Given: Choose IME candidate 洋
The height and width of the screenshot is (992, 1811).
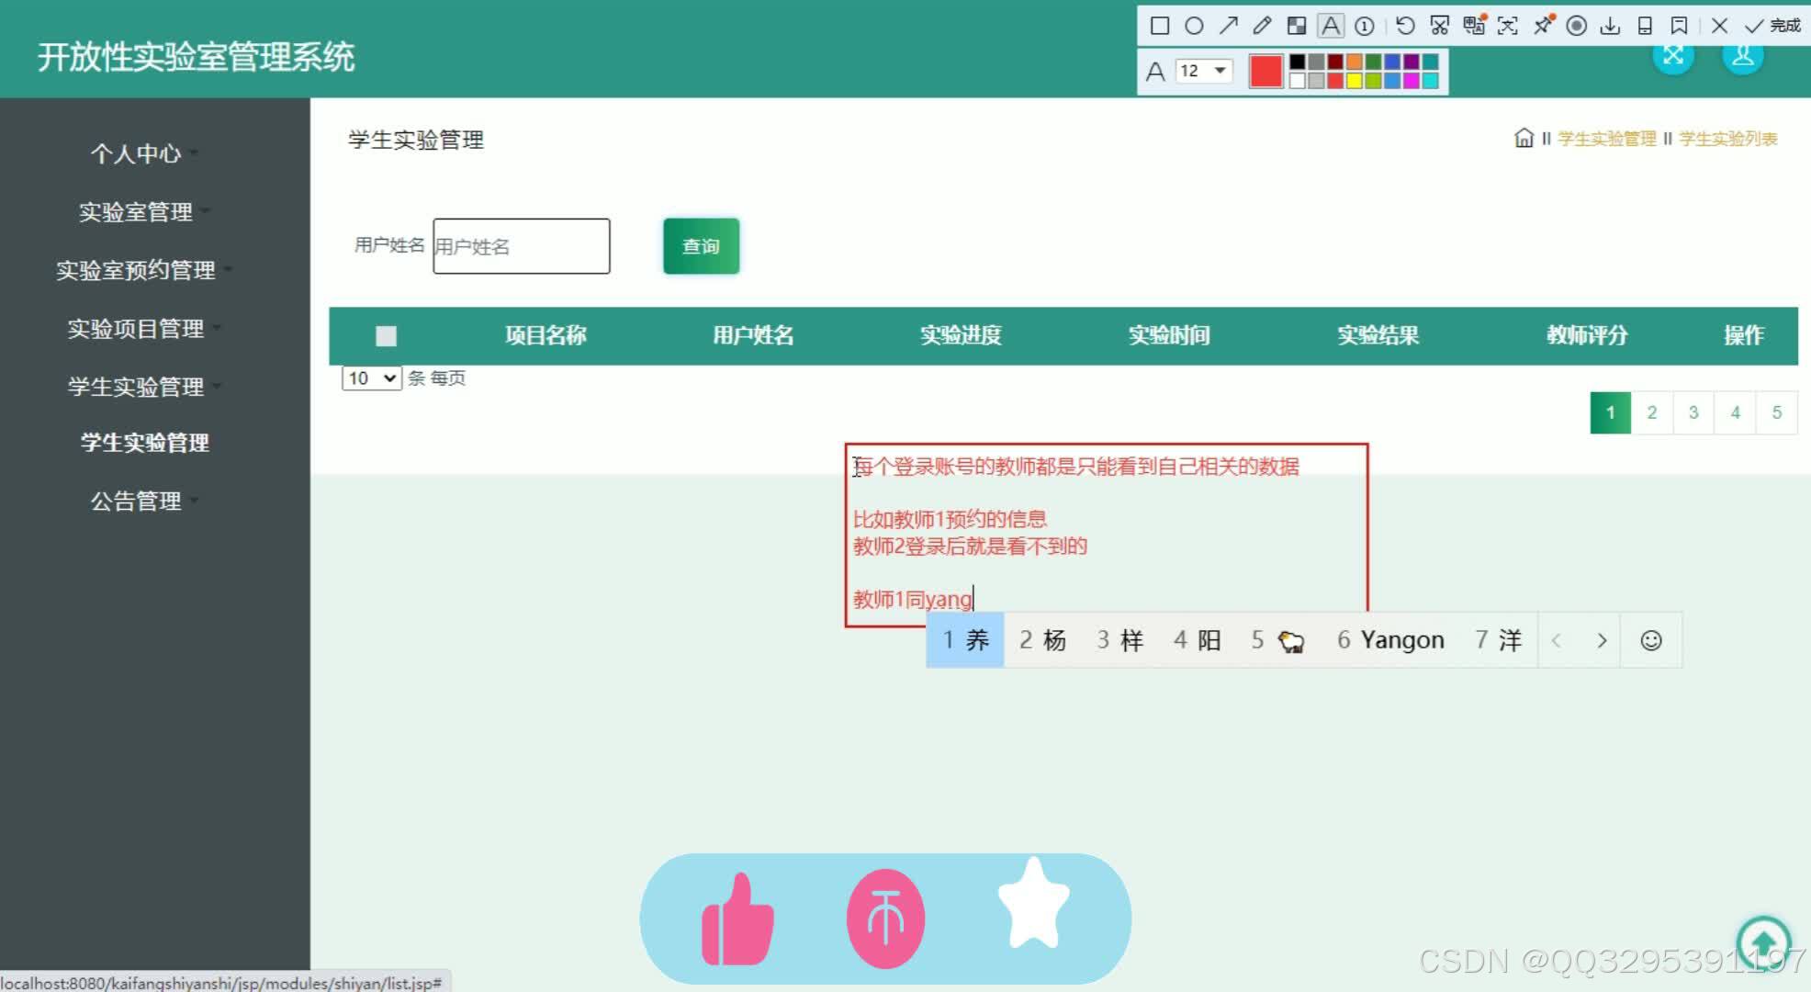Looking at the screenshot, I should [x=1498, y=640].
